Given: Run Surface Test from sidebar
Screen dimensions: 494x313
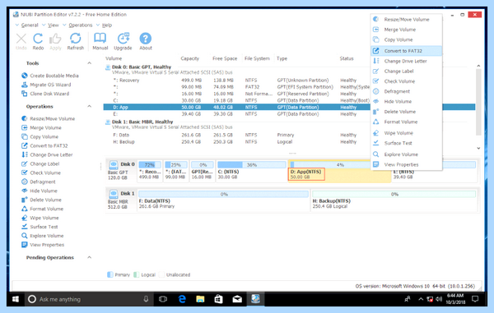Looking at the screenshot, I should click(x=44, y=227).
